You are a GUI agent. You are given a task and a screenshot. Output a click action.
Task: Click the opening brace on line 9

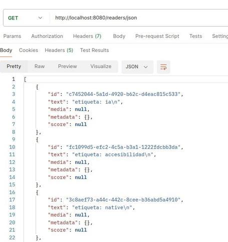37,139
